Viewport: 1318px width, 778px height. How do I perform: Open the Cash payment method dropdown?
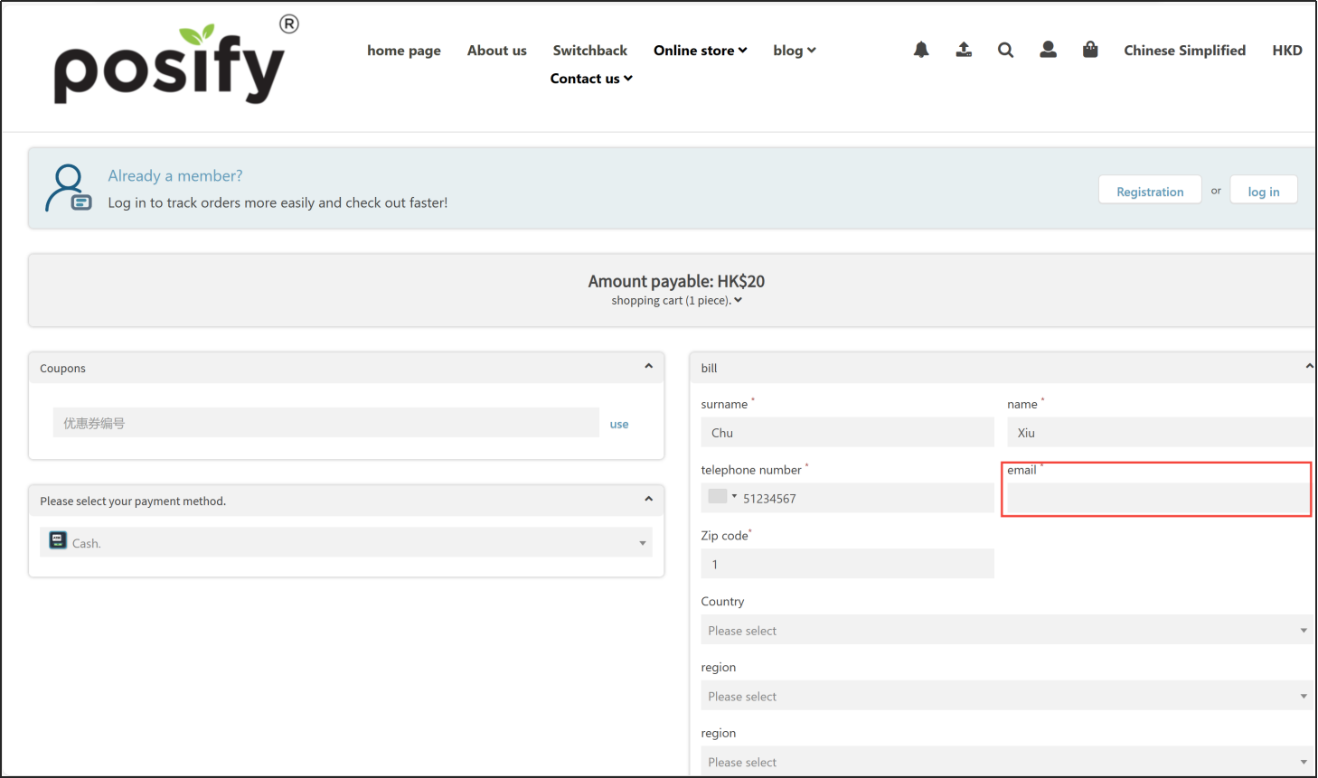click(346, 542)
